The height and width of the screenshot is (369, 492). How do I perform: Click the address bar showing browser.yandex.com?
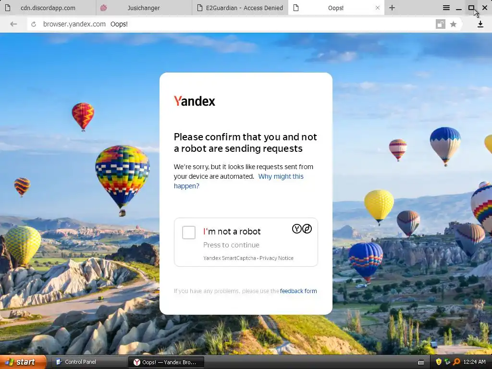coord(231,24)
